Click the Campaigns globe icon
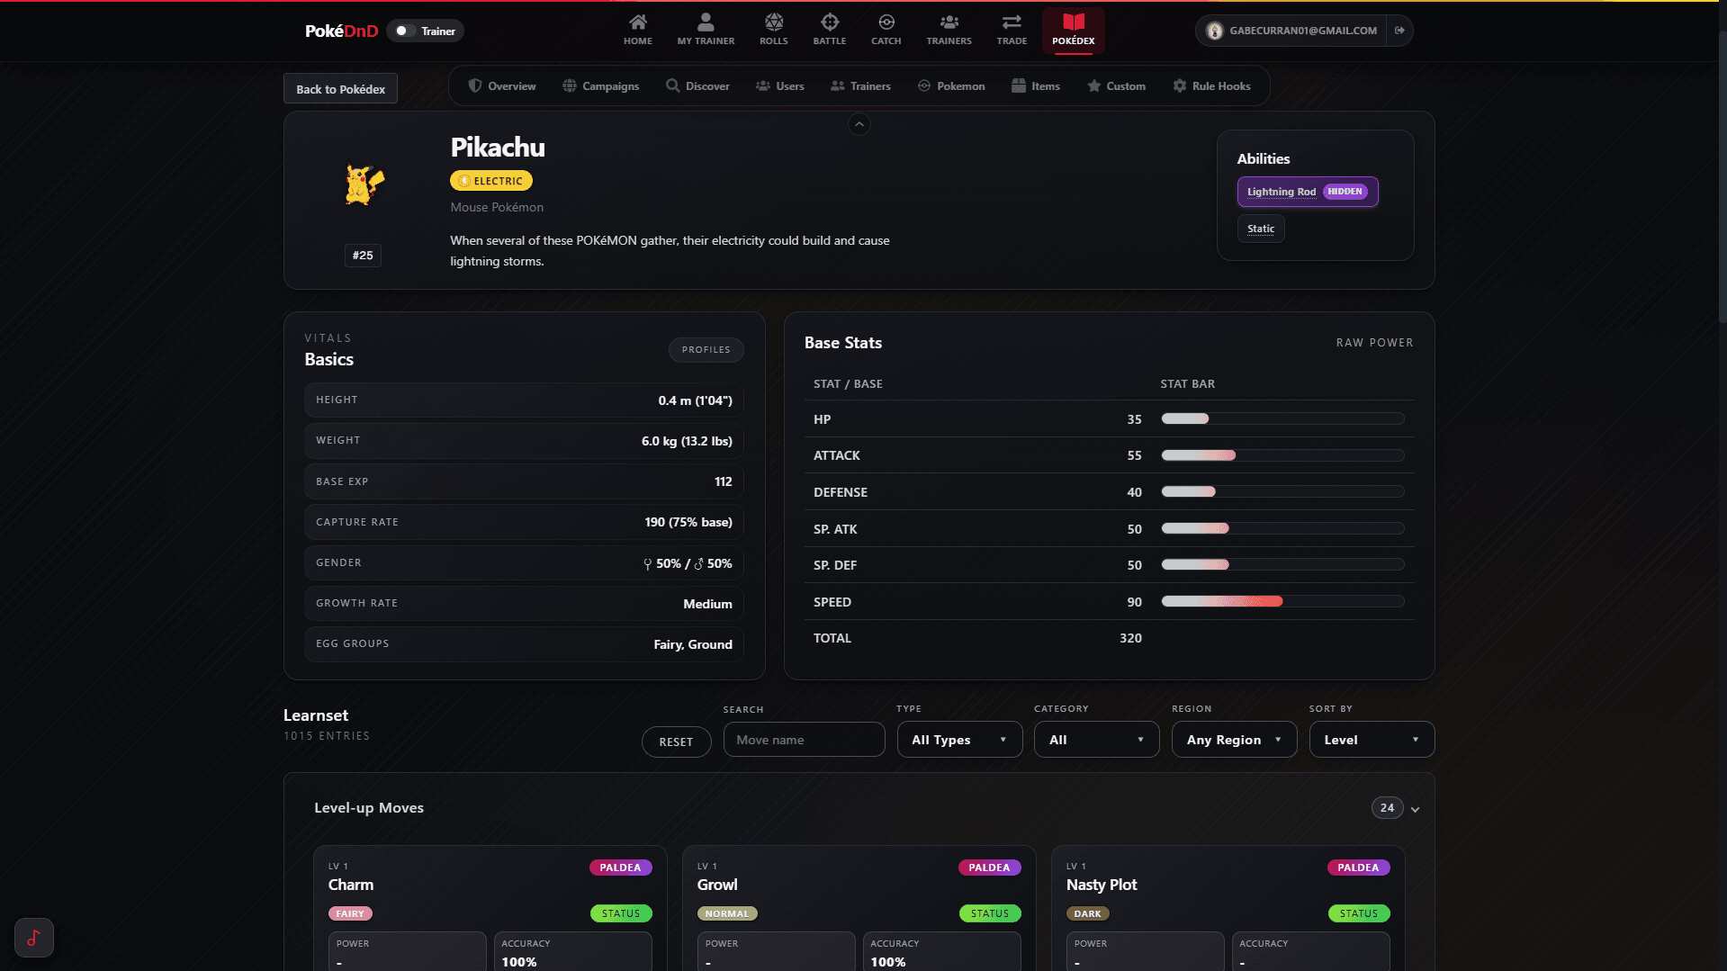This screenshot has width=1727, height=971. [x=570, y=85]
